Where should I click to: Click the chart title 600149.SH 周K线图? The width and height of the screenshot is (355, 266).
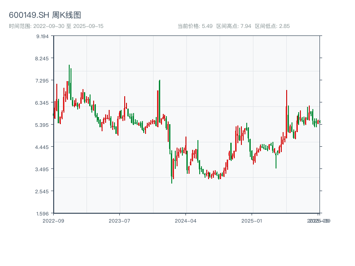[45, 15]
